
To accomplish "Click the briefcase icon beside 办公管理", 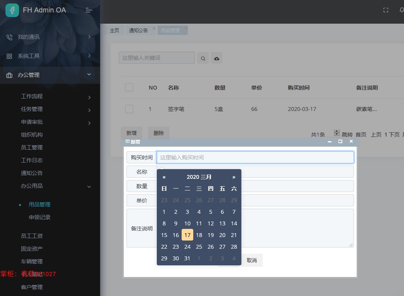I will click(x=9, y=75).
